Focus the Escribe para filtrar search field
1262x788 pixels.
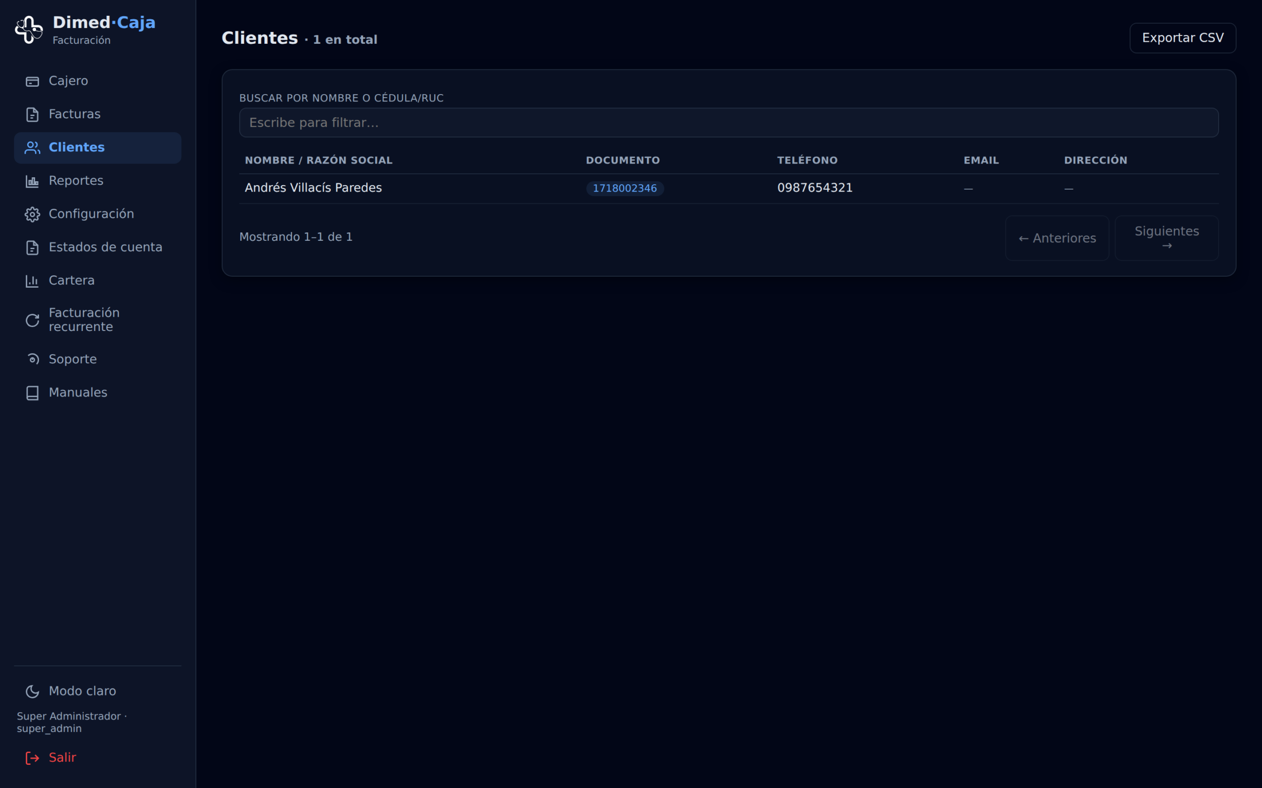(729, 123)
